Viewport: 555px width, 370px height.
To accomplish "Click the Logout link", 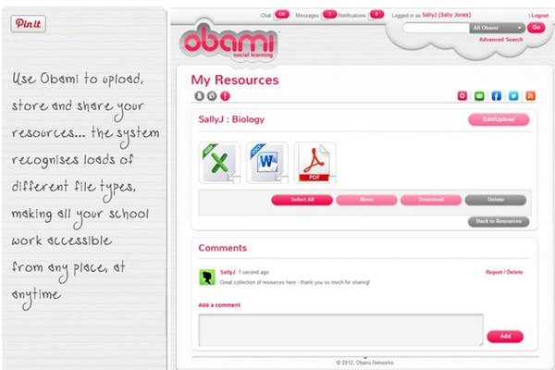I will (x=539, y=16).
